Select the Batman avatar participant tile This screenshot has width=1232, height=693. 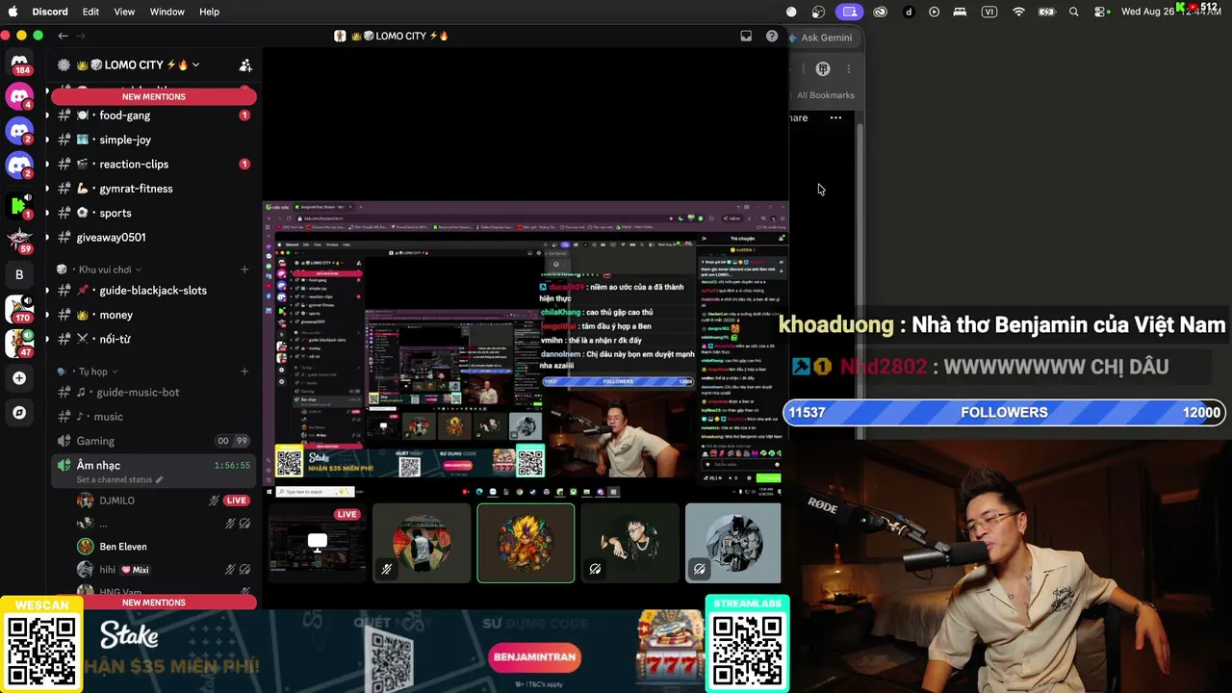(733, 543)
